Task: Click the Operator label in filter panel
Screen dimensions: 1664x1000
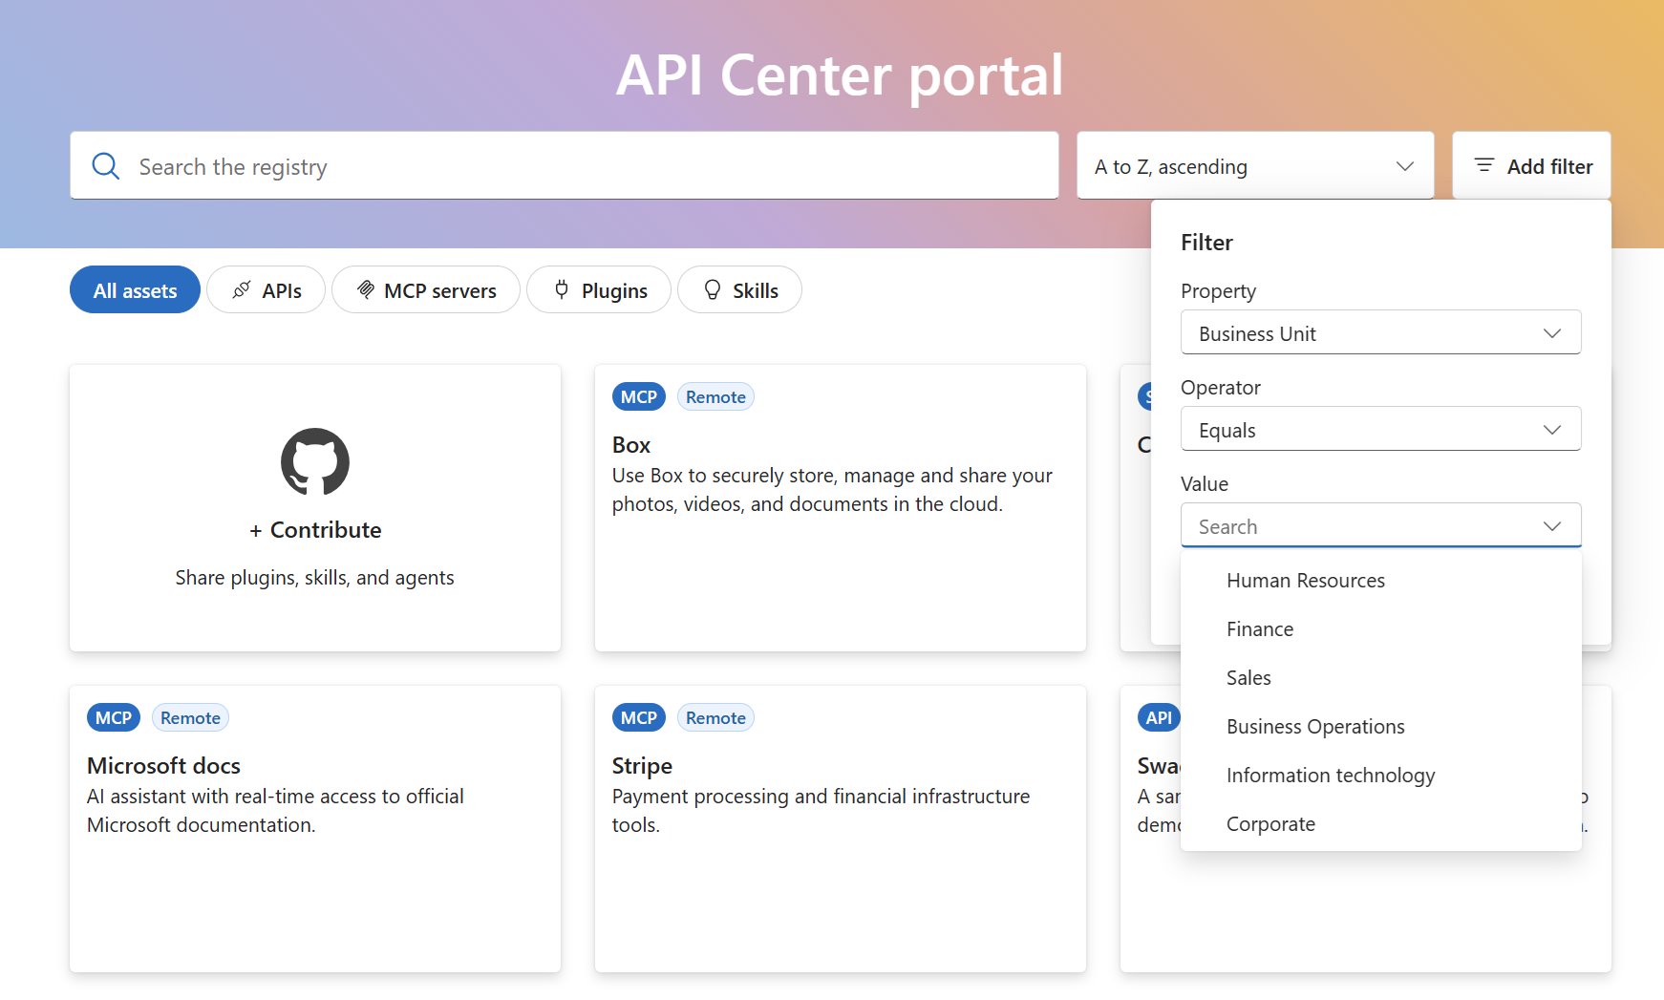Action: point(1220,388)
